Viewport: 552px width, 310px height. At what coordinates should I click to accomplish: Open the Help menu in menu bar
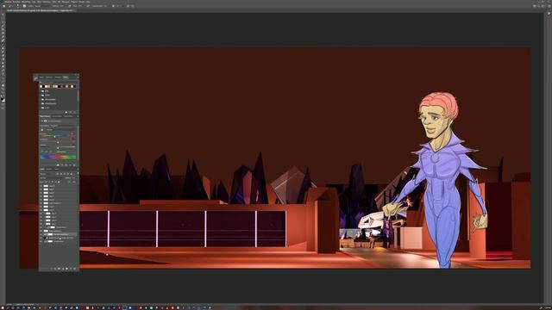pos(88,2)
